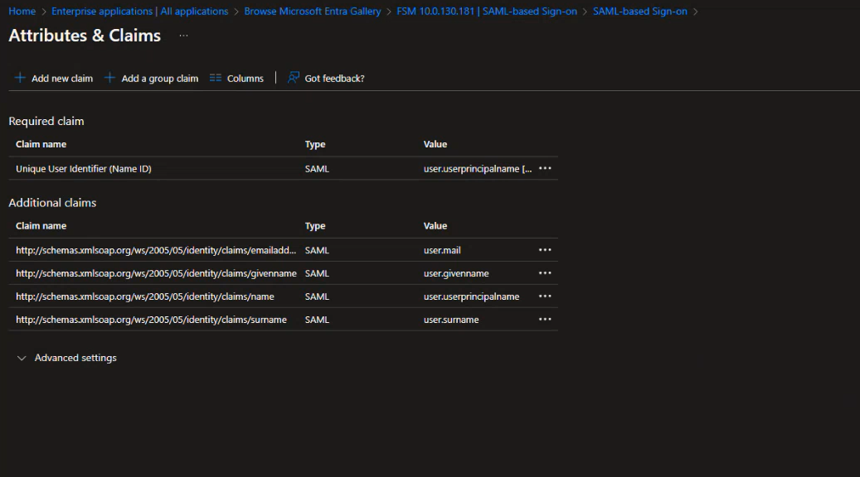
Task: Open the emailaddress claim row
Action: click(155, 250)
